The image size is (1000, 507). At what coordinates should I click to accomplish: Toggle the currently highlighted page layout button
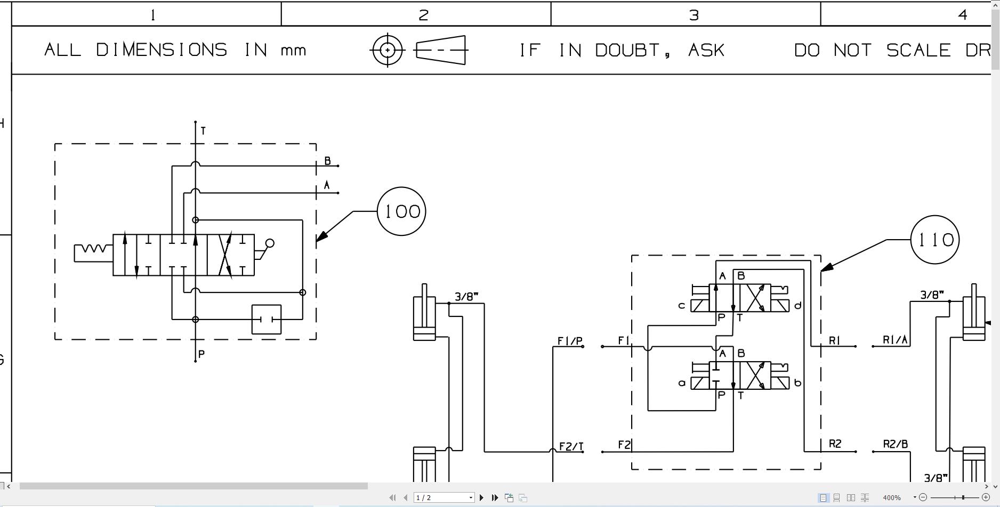click(824, 497)
